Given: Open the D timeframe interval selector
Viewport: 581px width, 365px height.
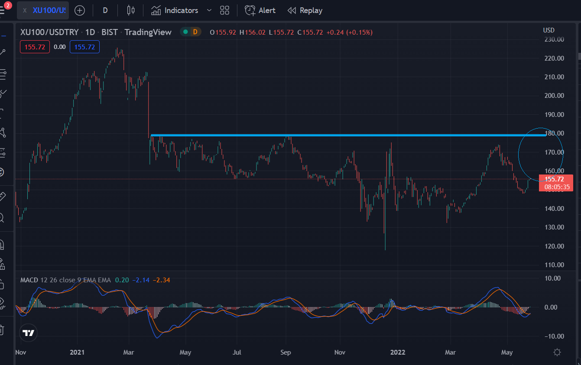Looking at the screenshot, I should coord(105,10).
